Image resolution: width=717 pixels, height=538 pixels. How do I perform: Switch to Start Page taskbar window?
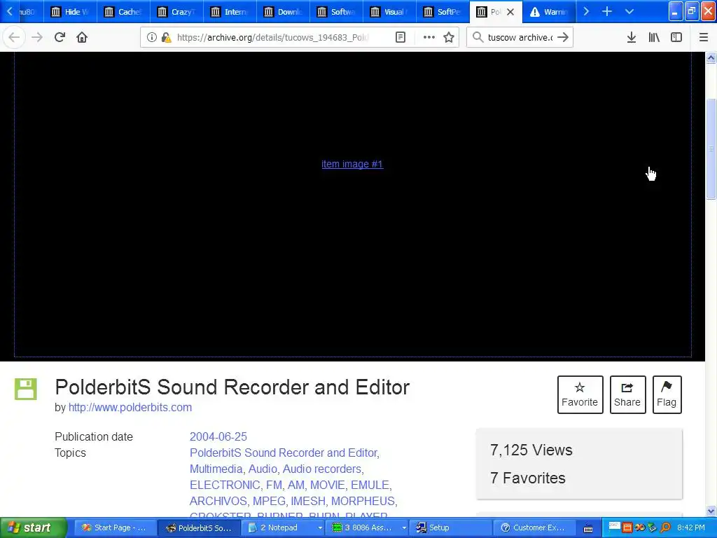pyautogui.click(x=115, y=527)
